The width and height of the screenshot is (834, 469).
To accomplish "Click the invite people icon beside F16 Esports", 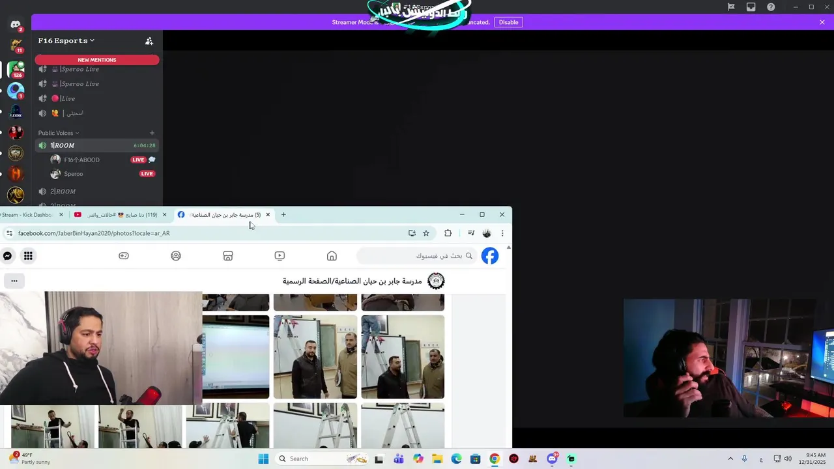I will 149,41.
